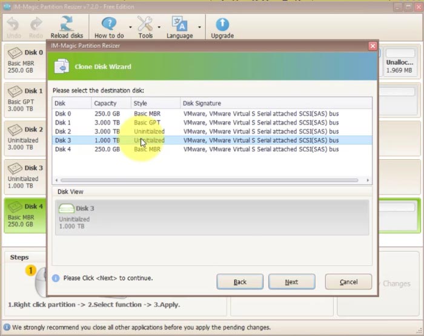Expand the Language dropdown arrow

pyautogui.click(x=199, y=27)
